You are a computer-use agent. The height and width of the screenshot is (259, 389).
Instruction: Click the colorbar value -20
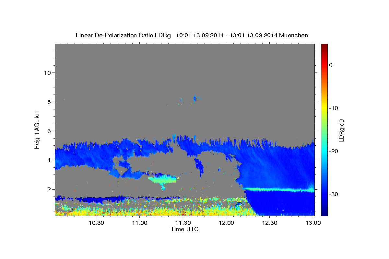tap(334, 151)
